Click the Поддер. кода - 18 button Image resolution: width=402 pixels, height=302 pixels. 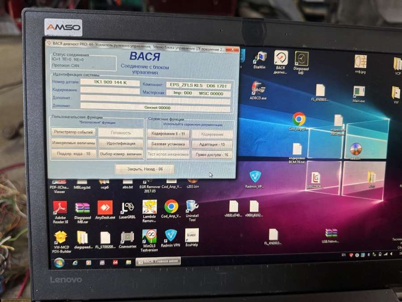click(74, 153)
